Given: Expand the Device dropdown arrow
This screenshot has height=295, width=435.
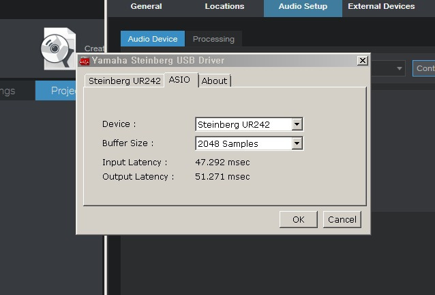Looking at the screenshot, I should (x=297, y=124).
